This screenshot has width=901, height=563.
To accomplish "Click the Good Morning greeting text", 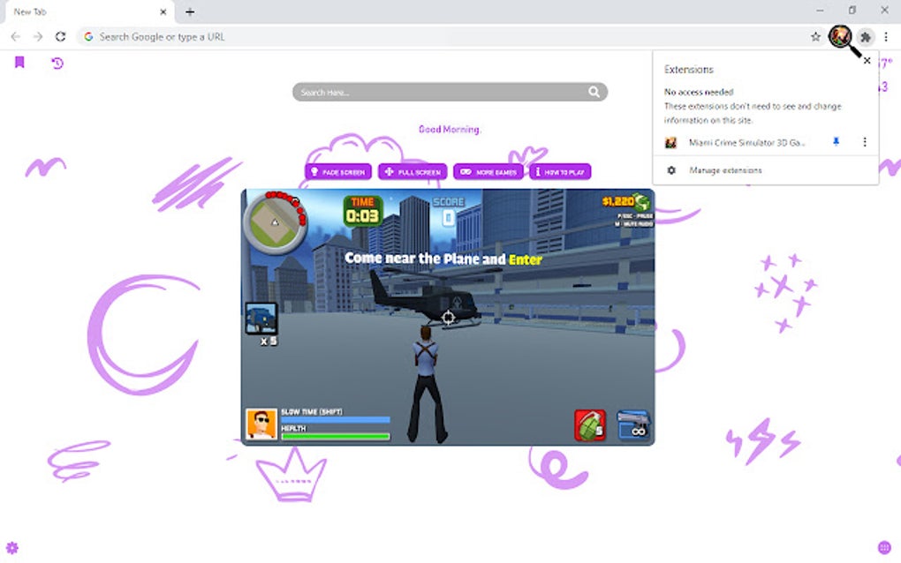I will pyautogui.click(x=450, y=130).
